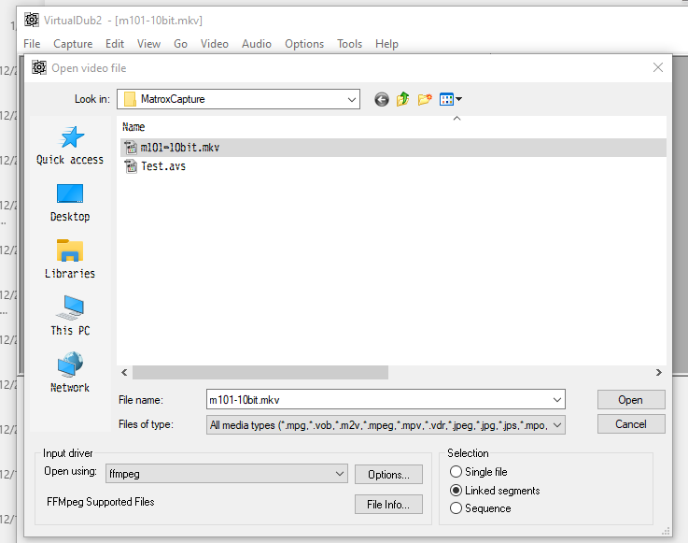Open the Go menu
Image resolution: width=688 pixels, height=543 pixels.
[180, 44]
